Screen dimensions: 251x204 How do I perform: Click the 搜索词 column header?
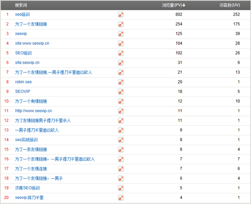tap(21, 5)
